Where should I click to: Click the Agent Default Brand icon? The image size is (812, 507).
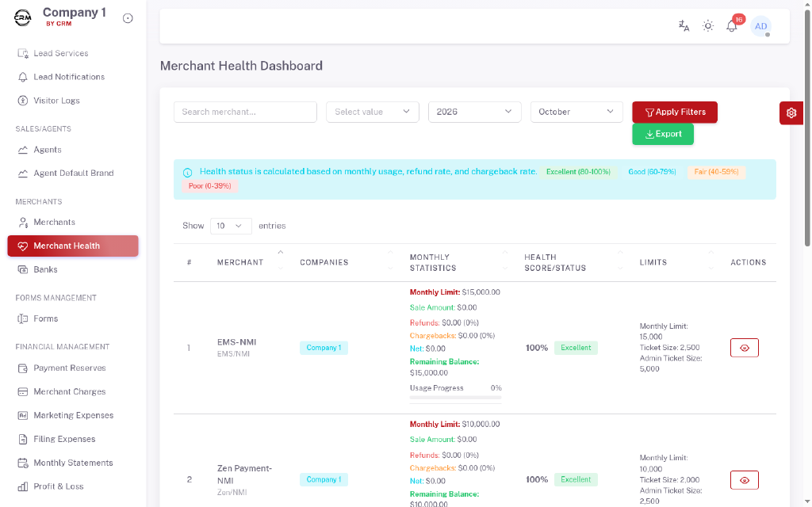point(23,173)
